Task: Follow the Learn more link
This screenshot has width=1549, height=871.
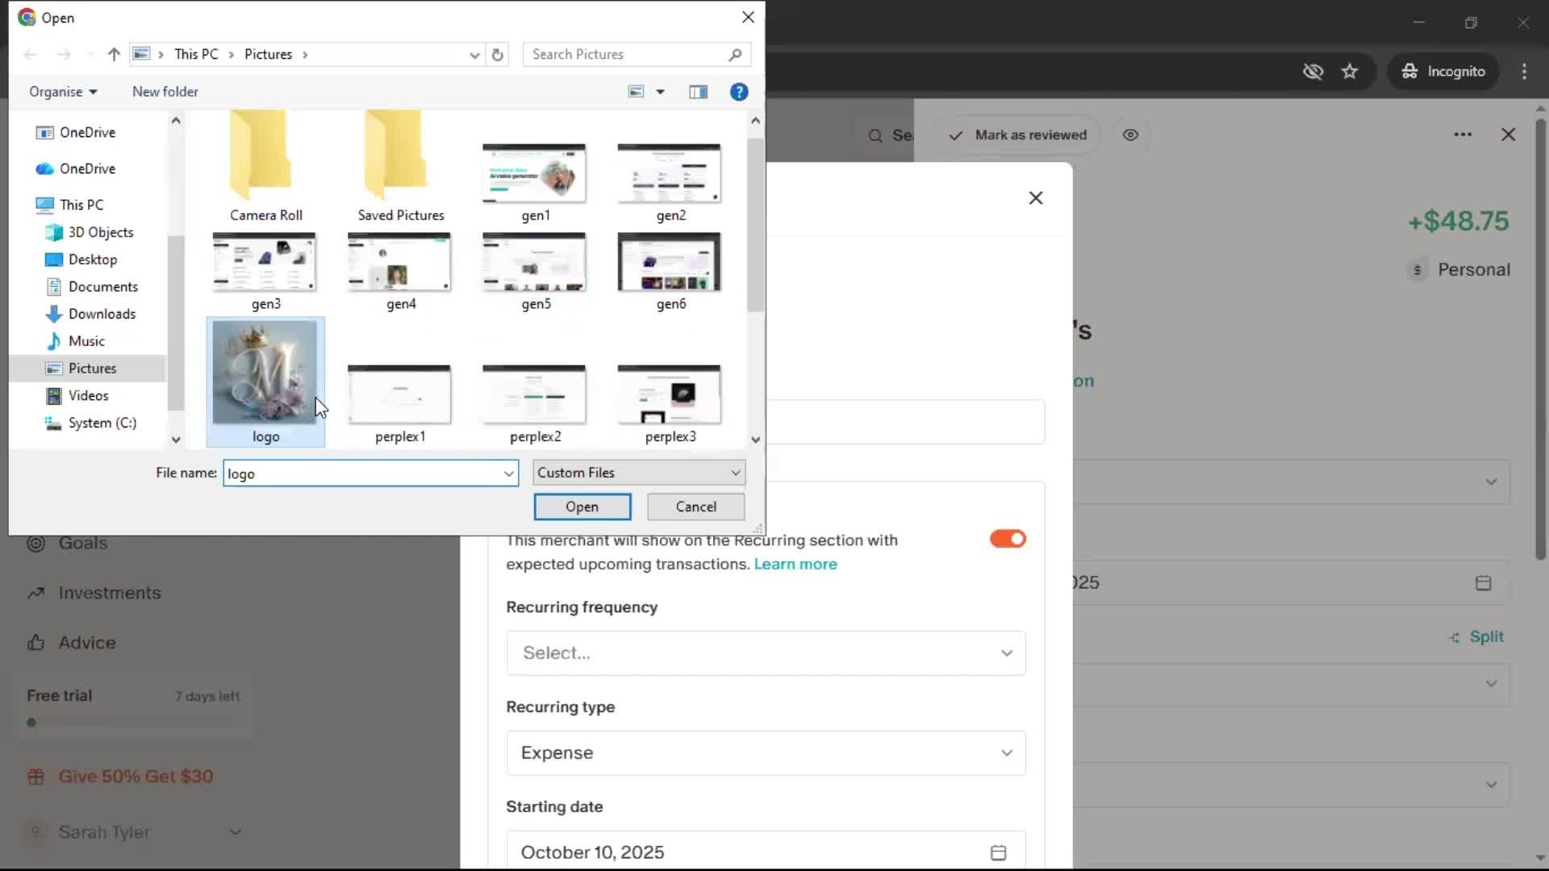Action: tap(795, 565)
